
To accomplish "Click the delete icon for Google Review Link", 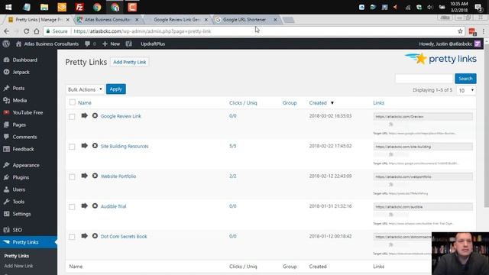I will click(95, 115).
